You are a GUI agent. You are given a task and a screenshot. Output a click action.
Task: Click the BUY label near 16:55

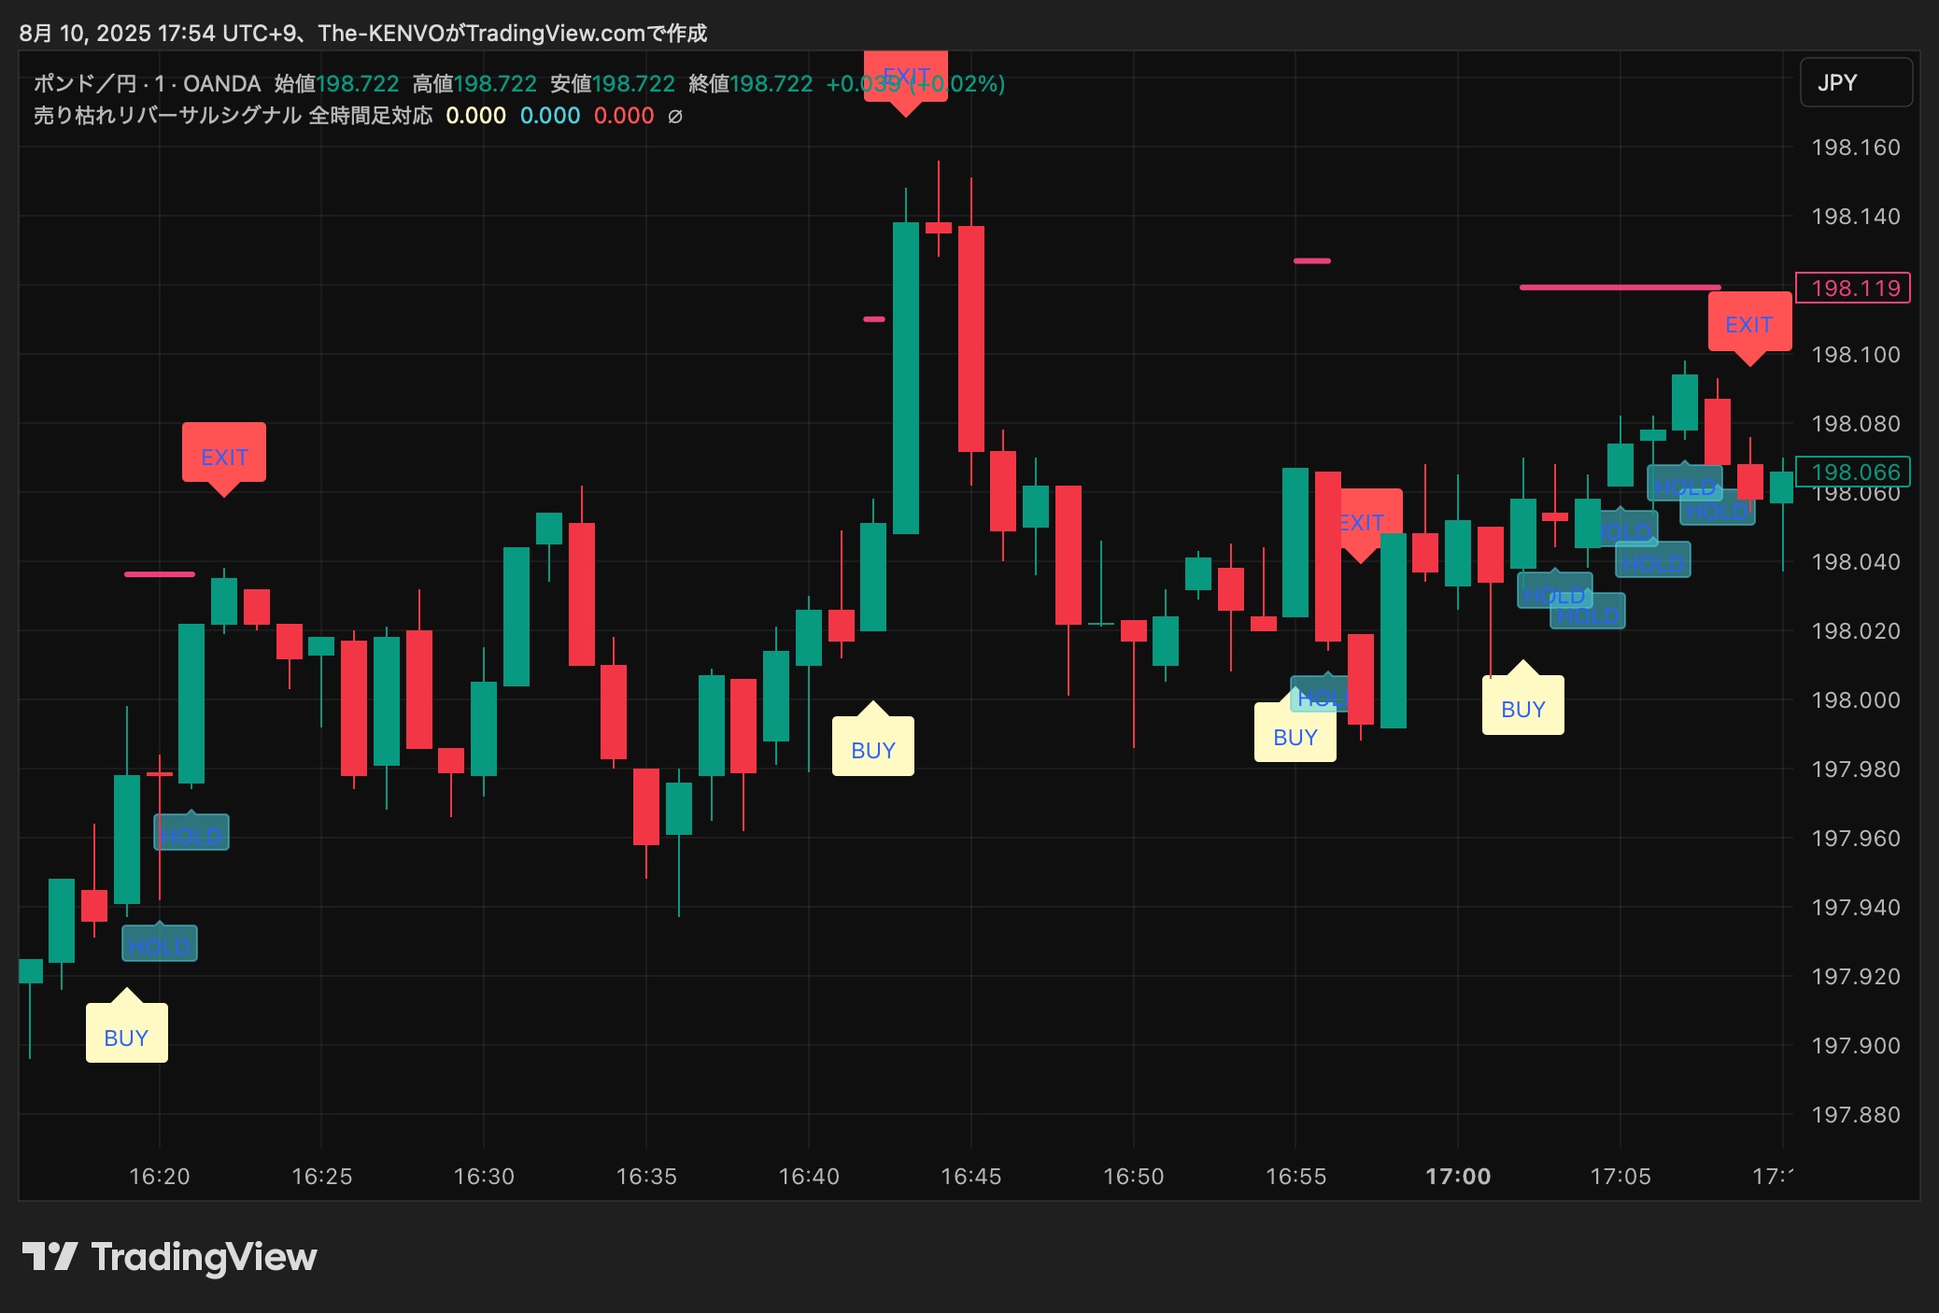pos(1295,737)
